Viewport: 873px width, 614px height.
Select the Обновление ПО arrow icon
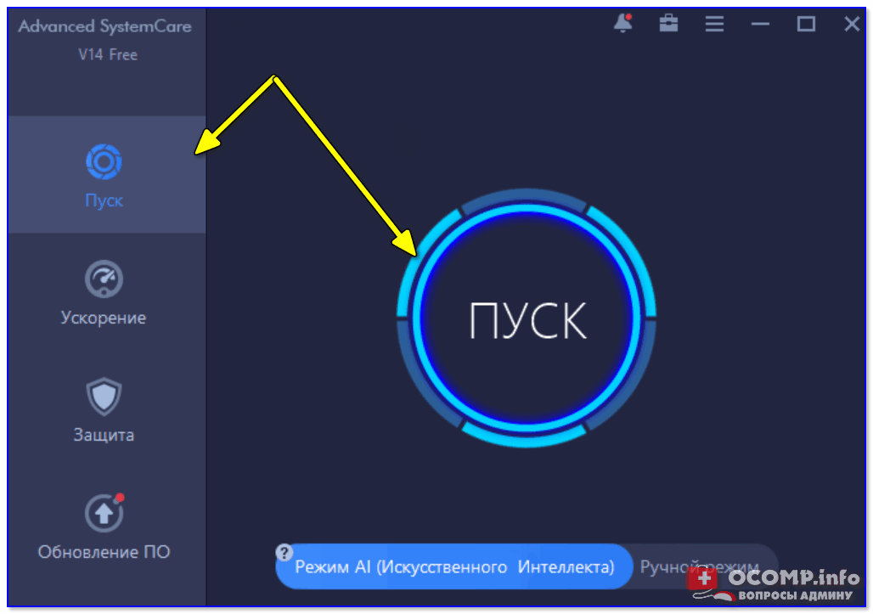104,513
